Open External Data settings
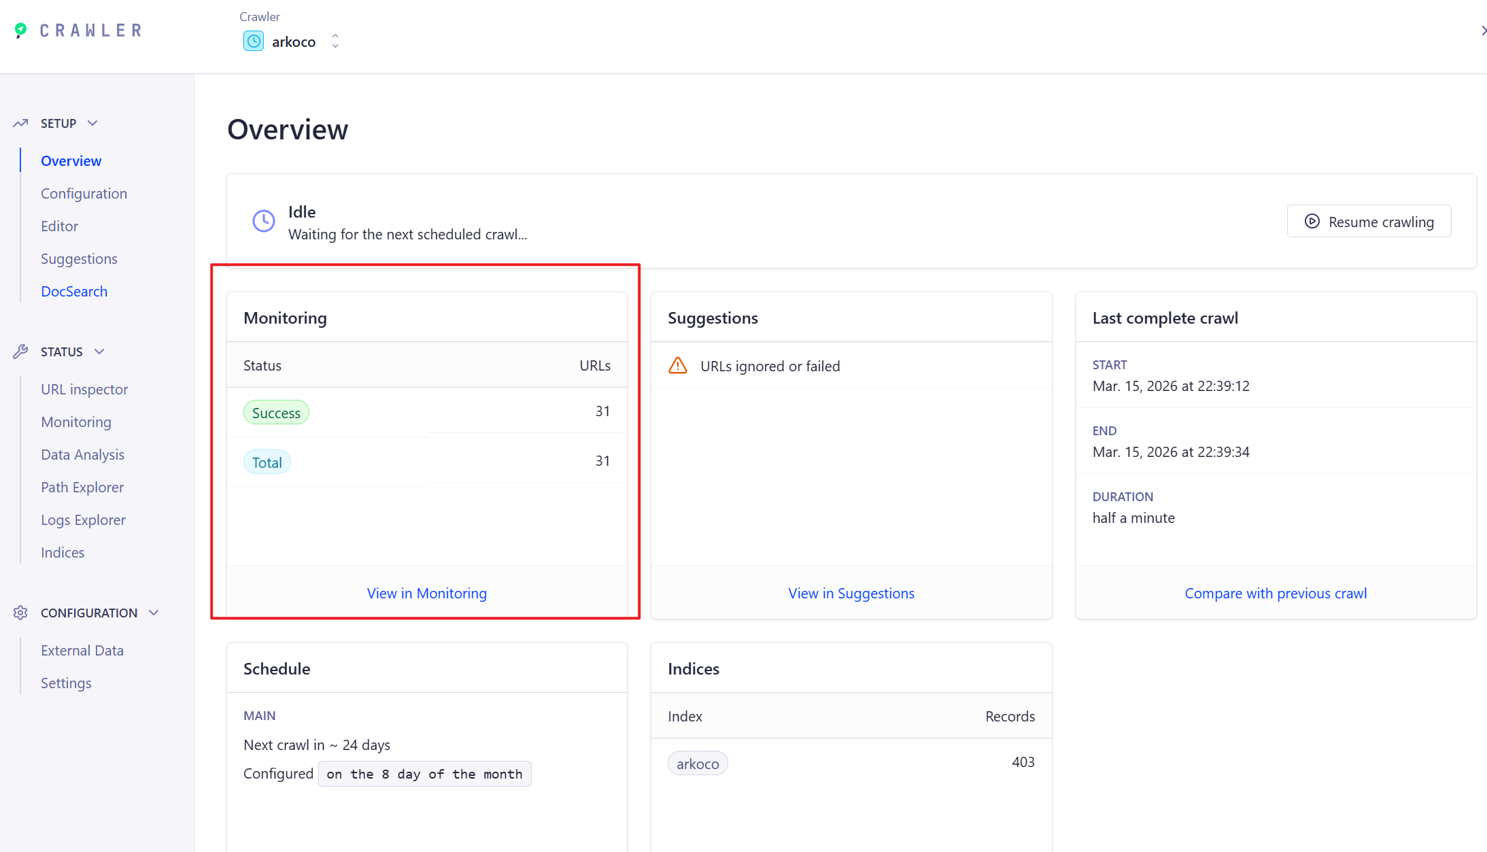The image size is (1487, 852). click(82, 651)
